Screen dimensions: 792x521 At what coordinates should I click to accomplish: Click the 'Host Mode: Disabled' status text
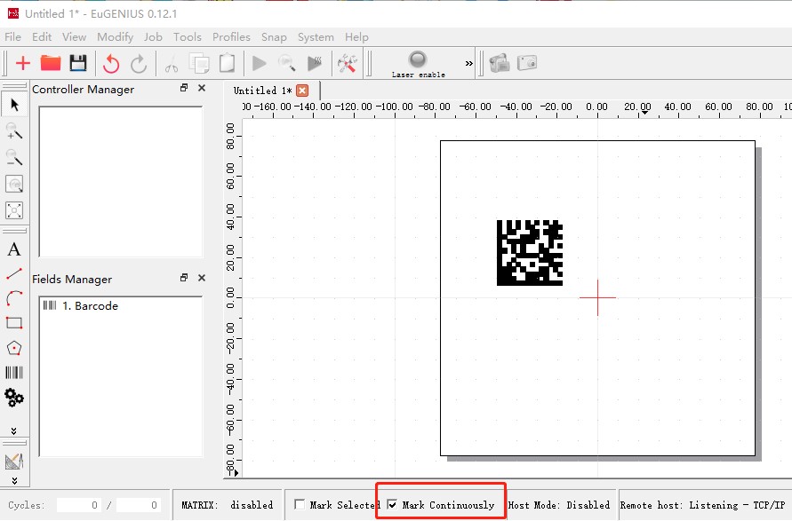coord(558,505)
